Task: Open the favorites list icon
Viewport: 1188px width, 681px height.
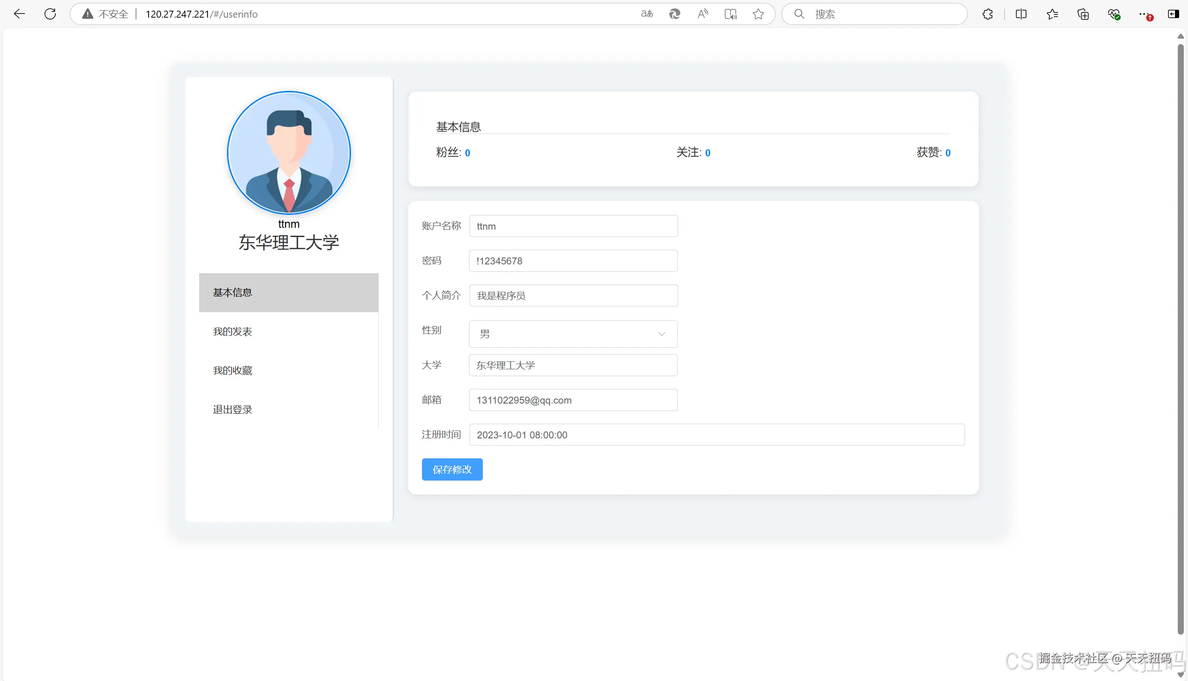Action: click(x=1052, y=14)
